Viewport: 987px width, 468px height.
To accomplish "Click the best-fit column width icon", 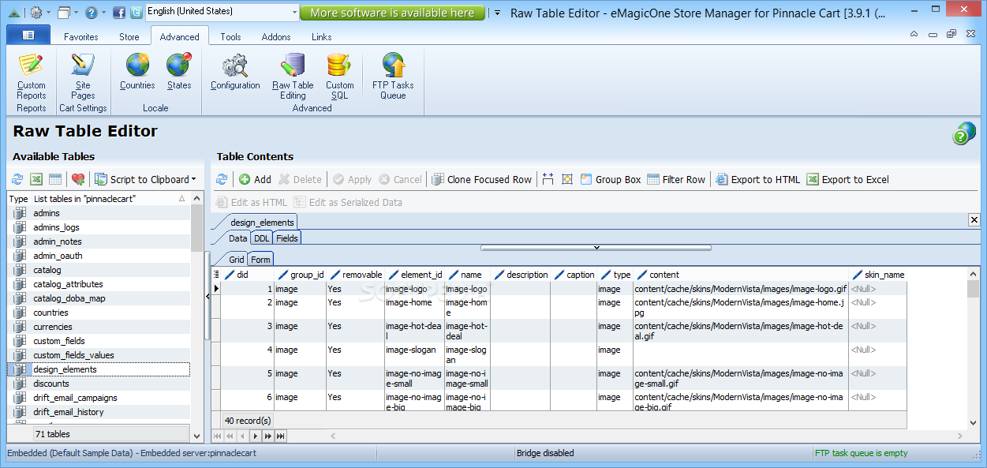I will tap(548, 179).
